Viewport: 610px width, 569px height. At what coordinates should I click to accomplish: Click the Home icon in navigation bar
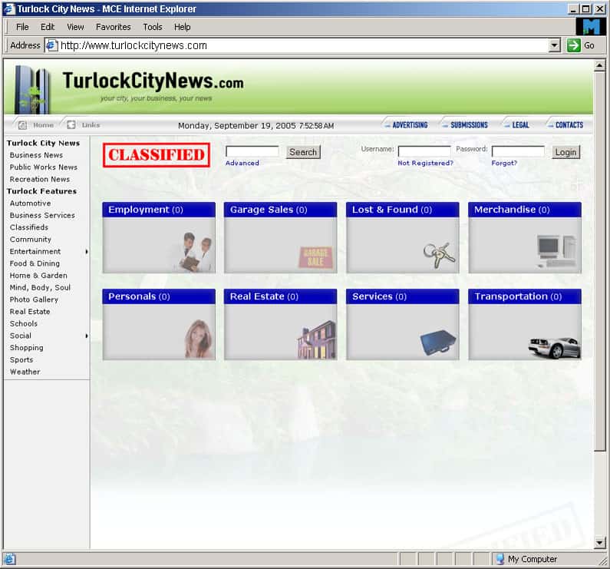pyautogui.click(x=22, y=125)
